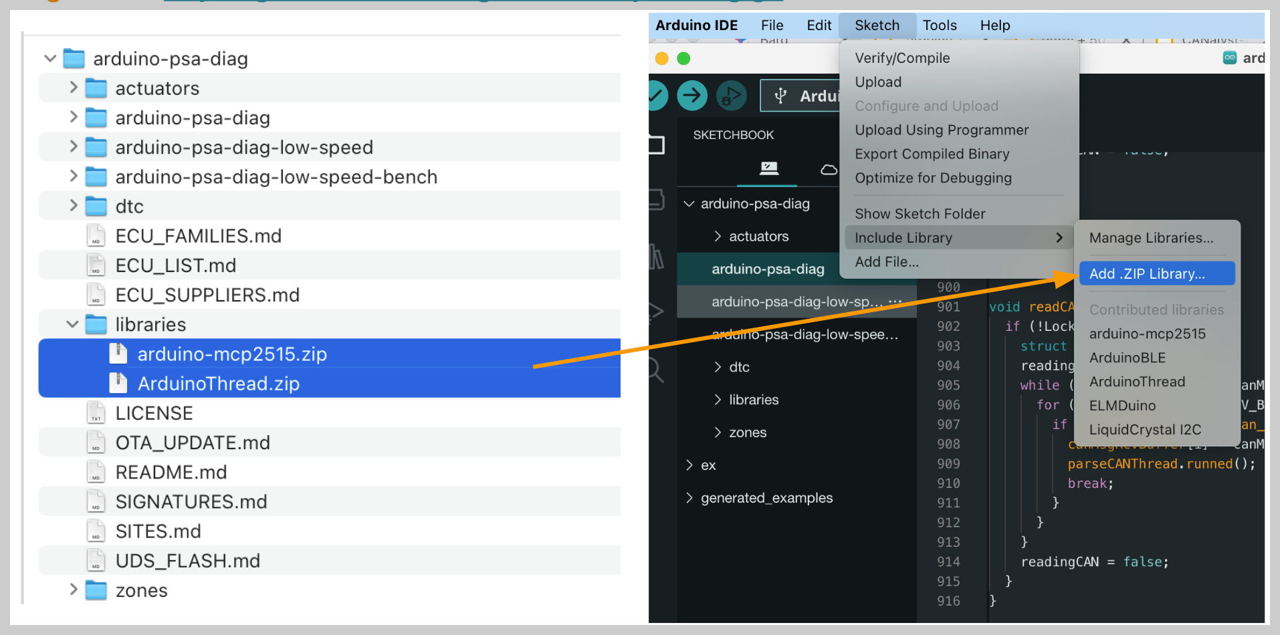Switch to cloud sketchbook icon tab
This screenshot has width=1280, height=635.
pos(829,169)
